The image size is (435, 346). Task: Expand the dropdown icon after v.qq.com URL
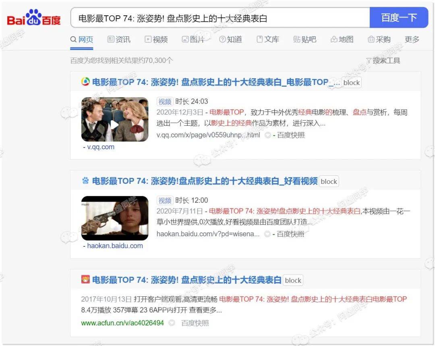[268, 135]
